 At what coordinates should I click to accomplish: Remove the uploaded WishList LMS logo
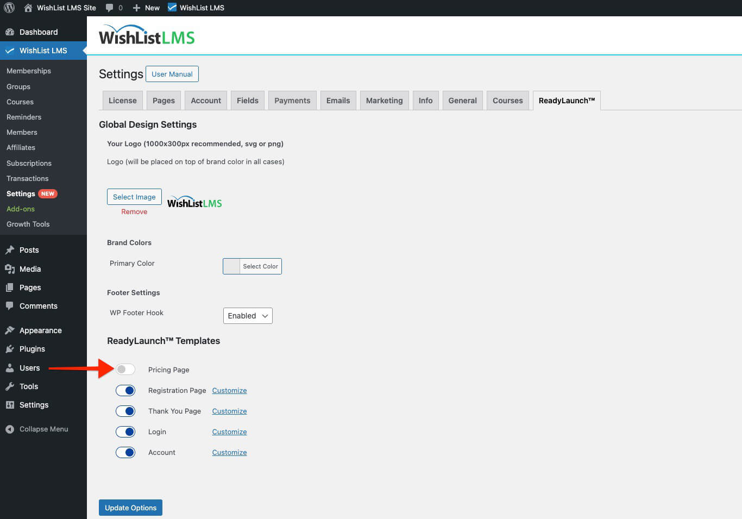point(134,211)
